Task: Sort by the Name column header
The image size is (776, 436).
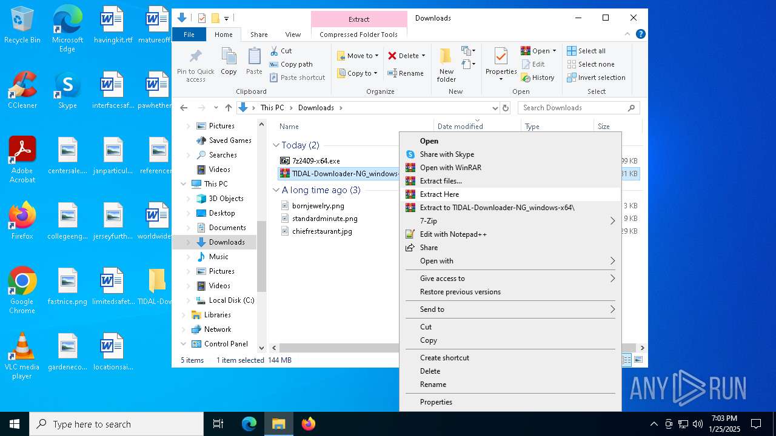Action: (x=289, y=127)
